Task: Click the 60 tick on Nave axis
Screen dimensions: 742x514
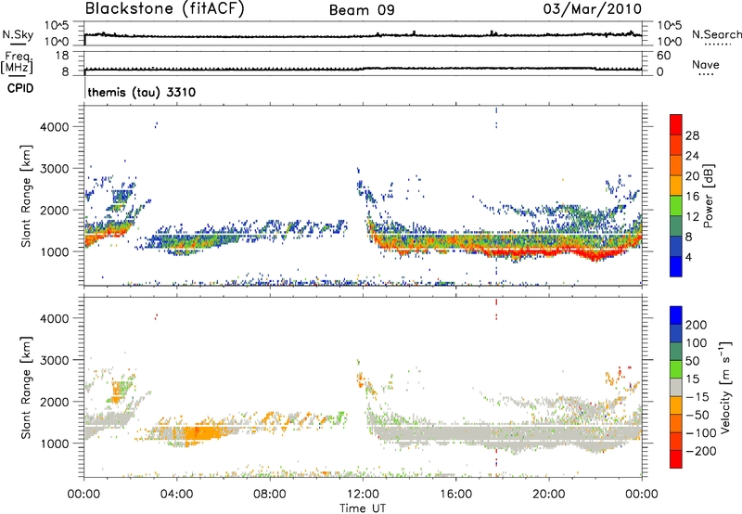Action: pyautogui.click(x=663, y=56)
